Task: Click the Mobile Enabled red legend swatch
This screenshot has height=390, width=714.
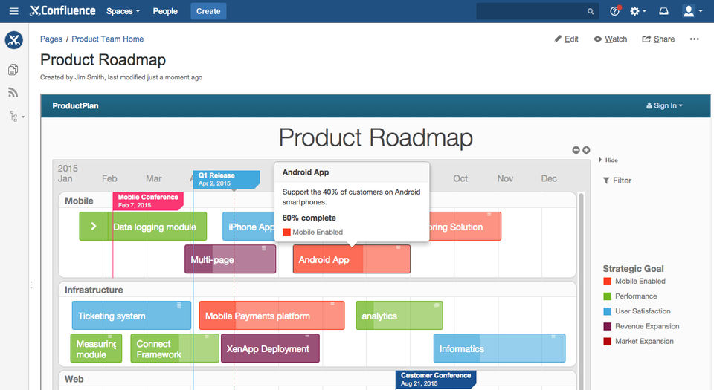Action: coord(608,282)
